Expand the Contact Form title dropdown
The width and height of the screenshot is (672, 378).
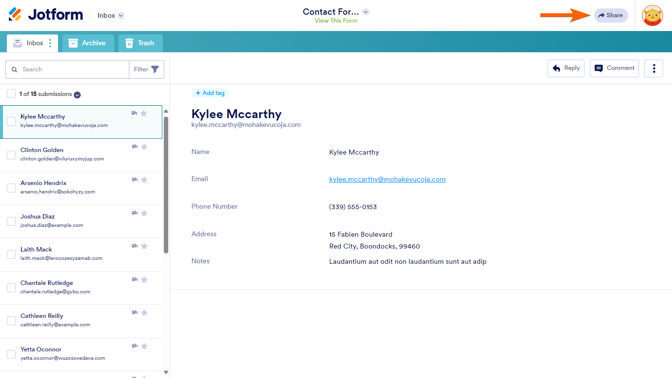(x=365, y=11)
